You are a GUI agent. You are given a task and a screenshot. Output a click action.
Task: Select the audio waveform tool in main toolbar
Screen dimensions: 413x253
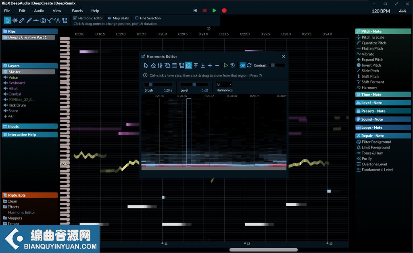pyautogui.click(x=15, y=20)
